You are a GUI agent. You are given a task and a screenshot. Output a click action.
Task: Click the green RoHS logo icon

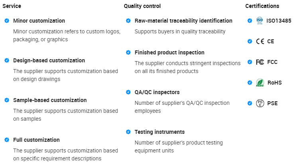(x=260, y=83)
